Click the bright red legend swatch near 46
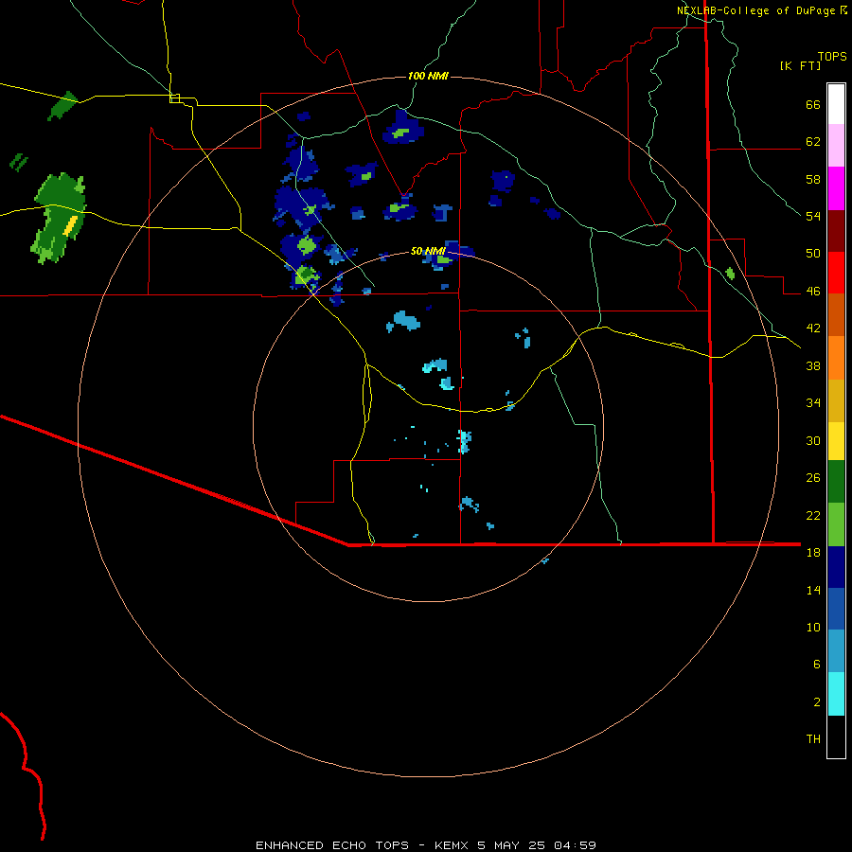 (x=836, y=273)
